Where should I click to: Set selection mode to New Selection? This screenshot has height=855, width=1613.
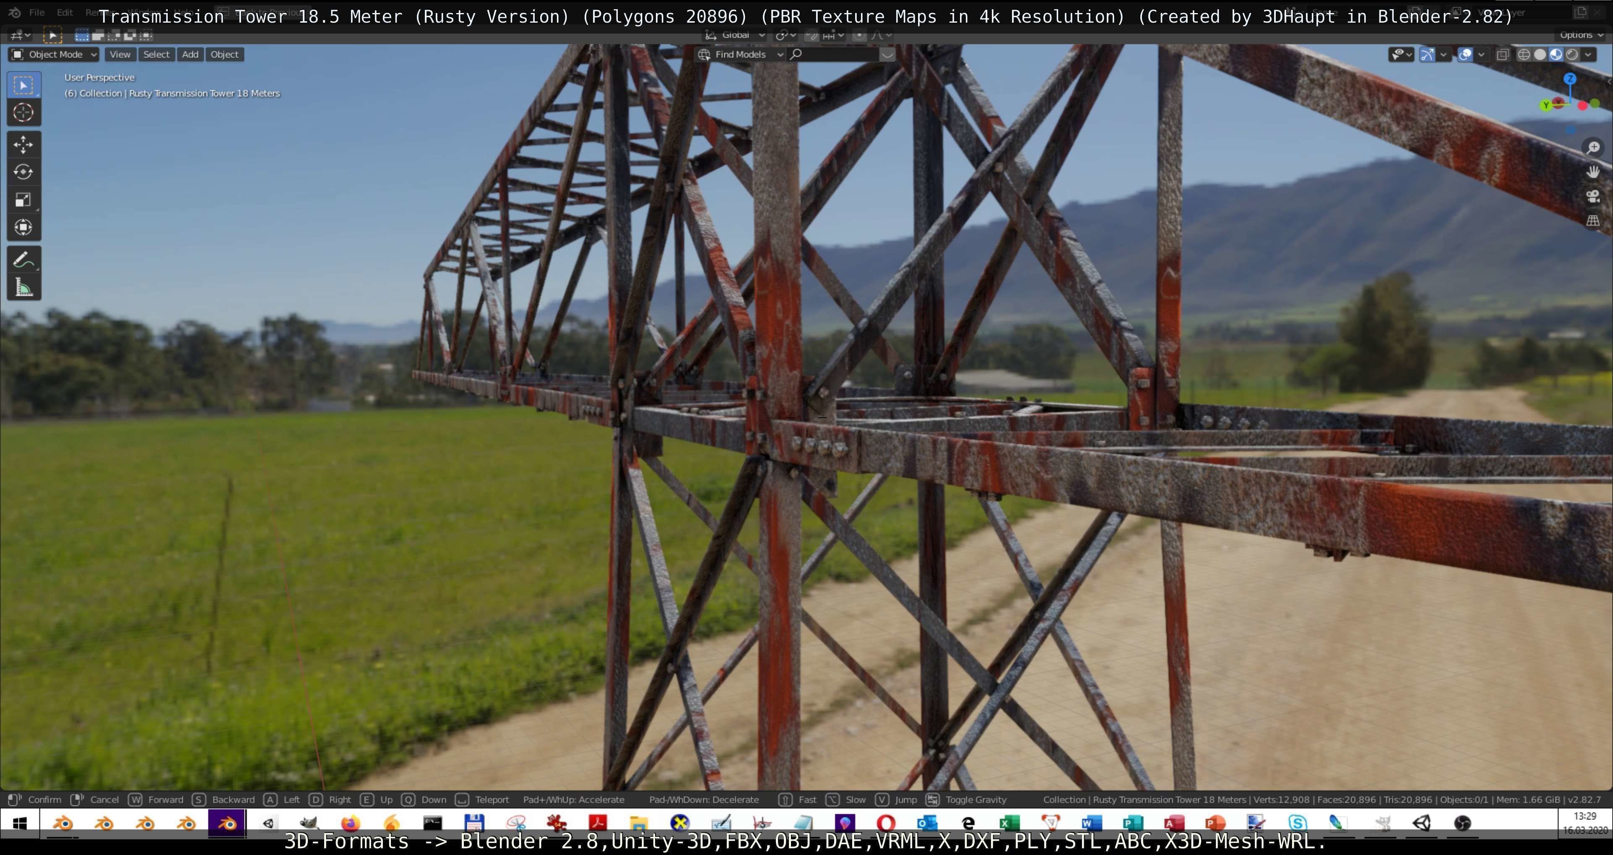82,36
